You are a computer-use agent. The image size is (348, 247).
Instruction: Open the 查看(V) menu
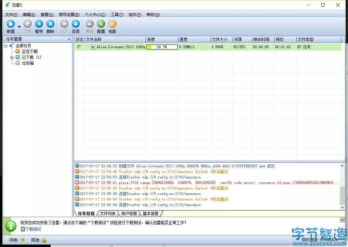click(47, 15)
